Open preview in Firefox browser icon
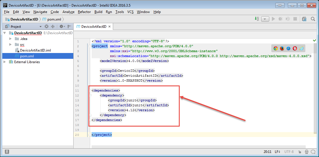 282,48
